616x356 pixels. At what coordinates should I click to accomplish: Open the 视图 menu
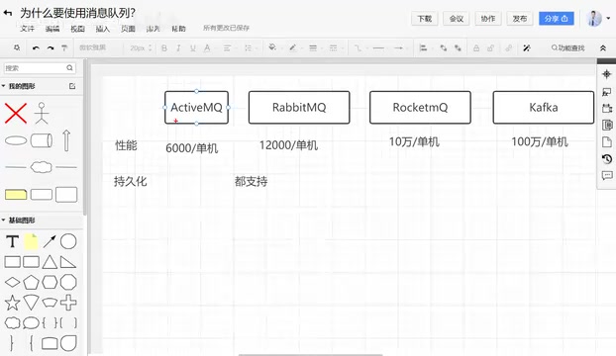point(77,29)
